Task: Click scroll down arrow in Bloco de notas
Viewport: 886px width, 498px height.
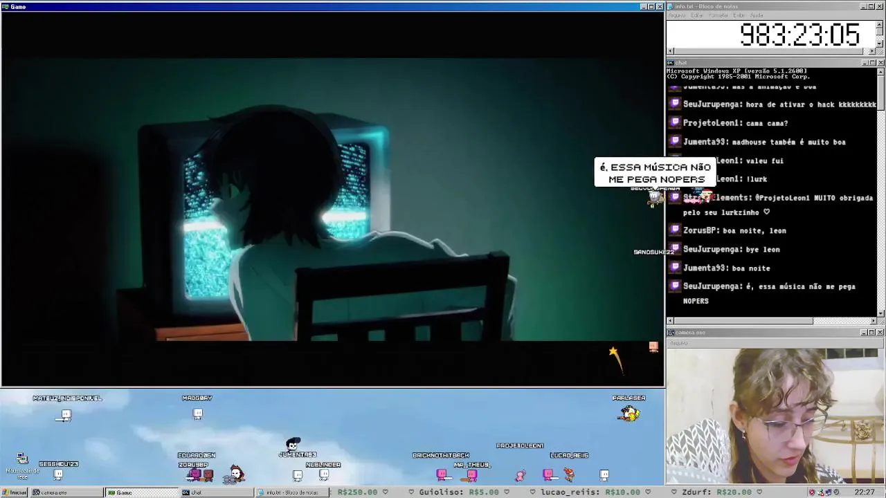Action: pos(880,44)
